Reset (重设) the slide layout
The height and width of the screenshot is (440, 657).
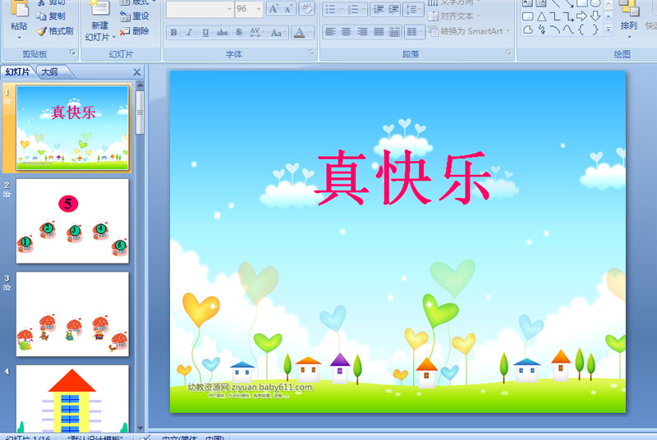click(x=135, y=16)
